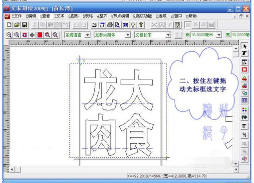The height and width of the screenshot is (183, 254).
Task: Click the node edit cursor tool icon
Action: click(x=245, y=62)
